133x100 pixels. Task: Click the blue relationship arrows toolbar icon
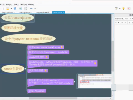(x=15, y=9)
